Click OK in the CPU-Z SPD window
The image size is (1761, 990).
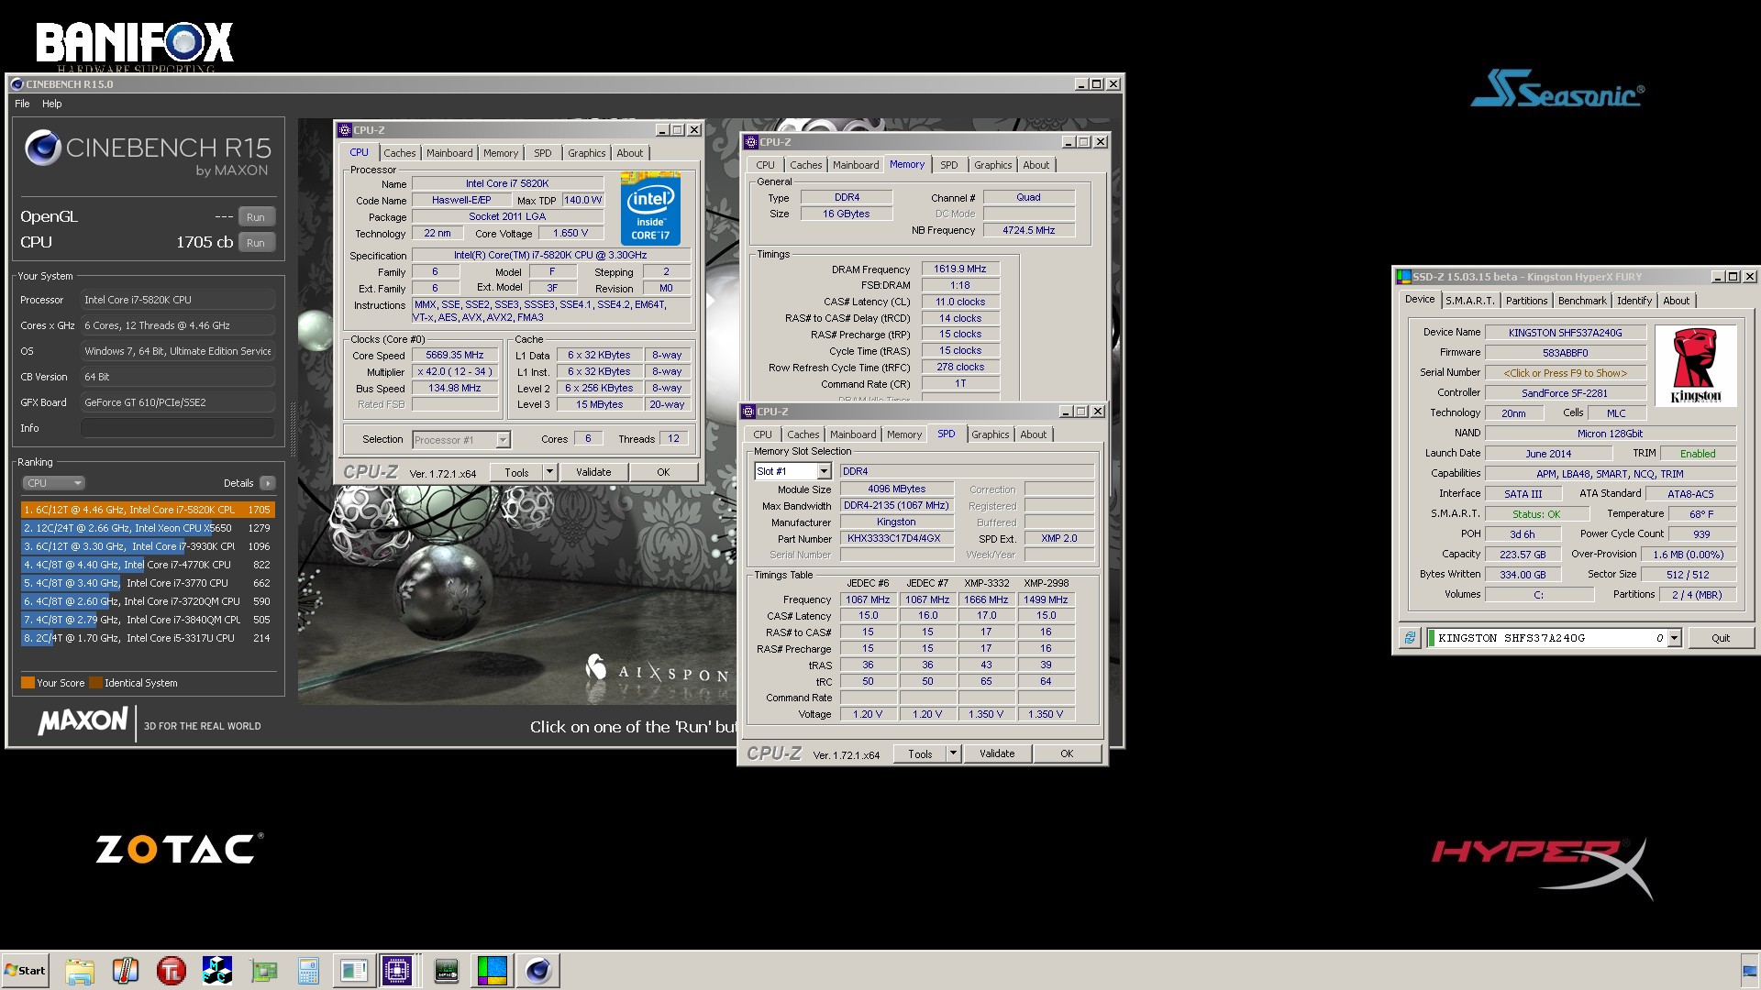coord(1067,753)
